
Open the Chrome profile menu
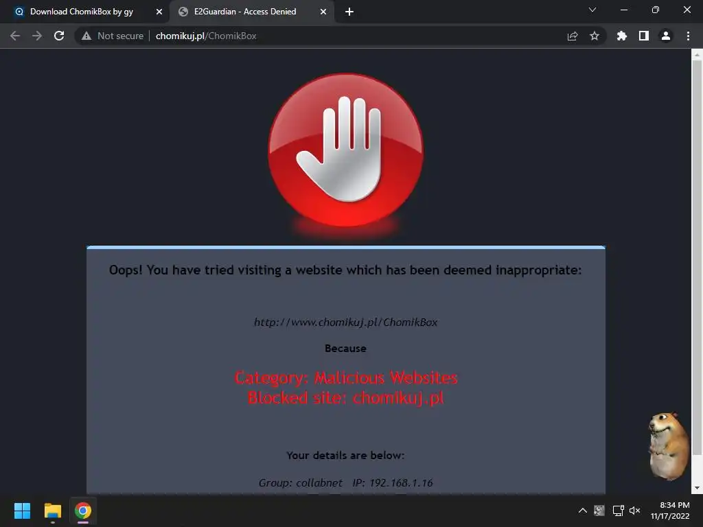tap(666, 36)
